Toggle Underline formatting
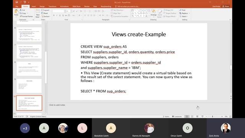The image size is (245, 138). pos(60,15)
